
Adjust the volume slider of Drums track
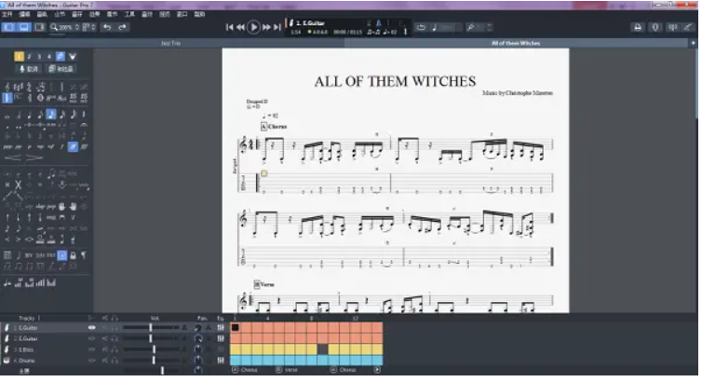153,360
